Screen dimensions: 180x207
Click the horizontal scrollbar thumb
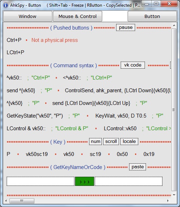point(22,201)
